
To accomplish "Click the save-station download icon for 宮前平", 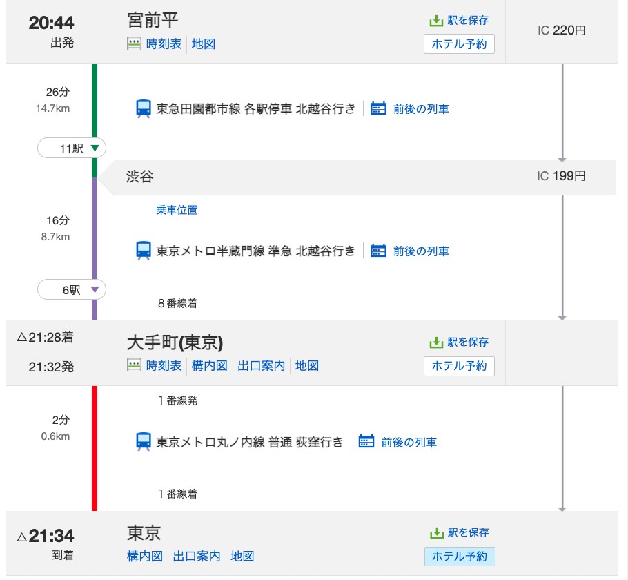I will click(435, 21).
